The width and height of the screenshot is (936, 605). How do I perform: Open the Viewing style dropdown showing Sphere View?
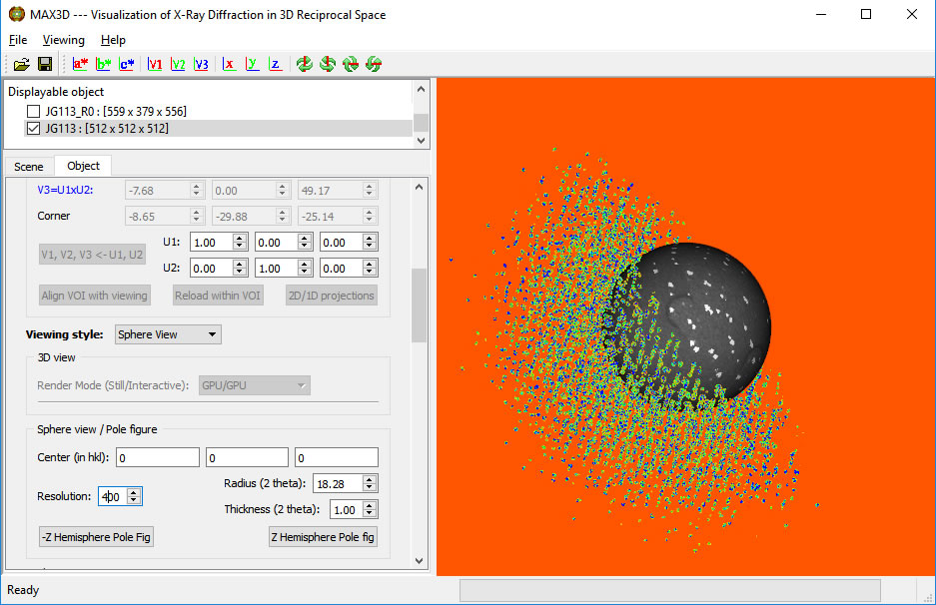[x=167, y=334]
